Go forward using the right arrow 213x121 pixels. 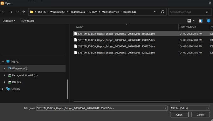tap(11, 12)
